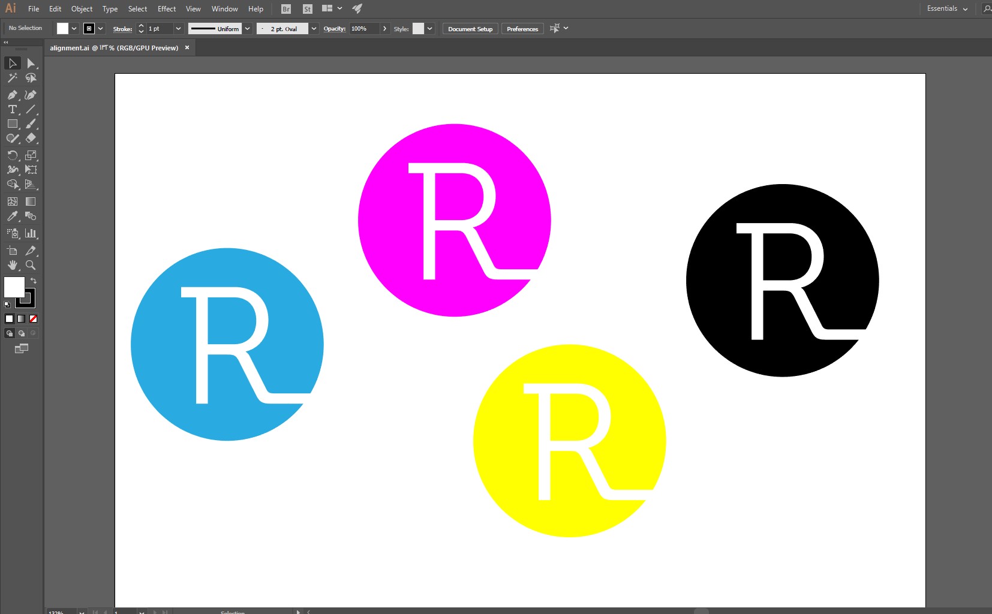
Task: Open the stroke weight dropdown
Action: [x=178, y=29]
